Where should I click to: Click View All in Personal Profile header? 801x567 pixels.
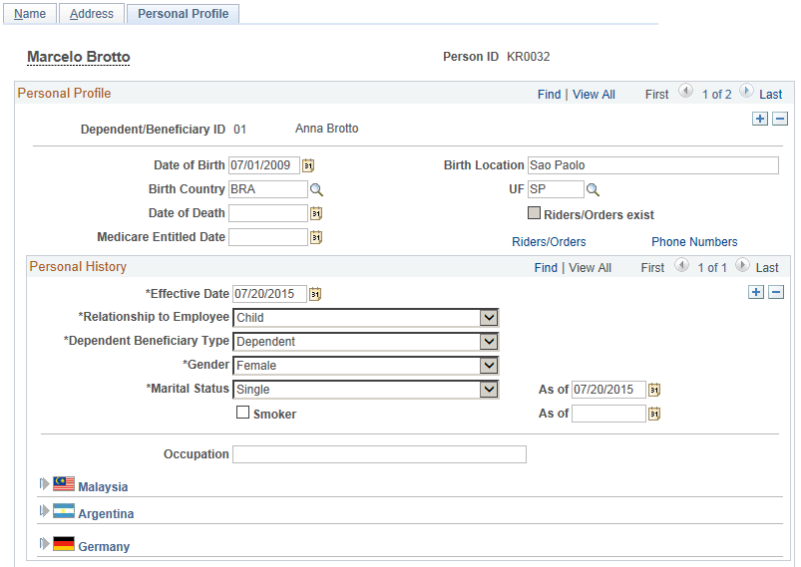(x=594, y=95)
